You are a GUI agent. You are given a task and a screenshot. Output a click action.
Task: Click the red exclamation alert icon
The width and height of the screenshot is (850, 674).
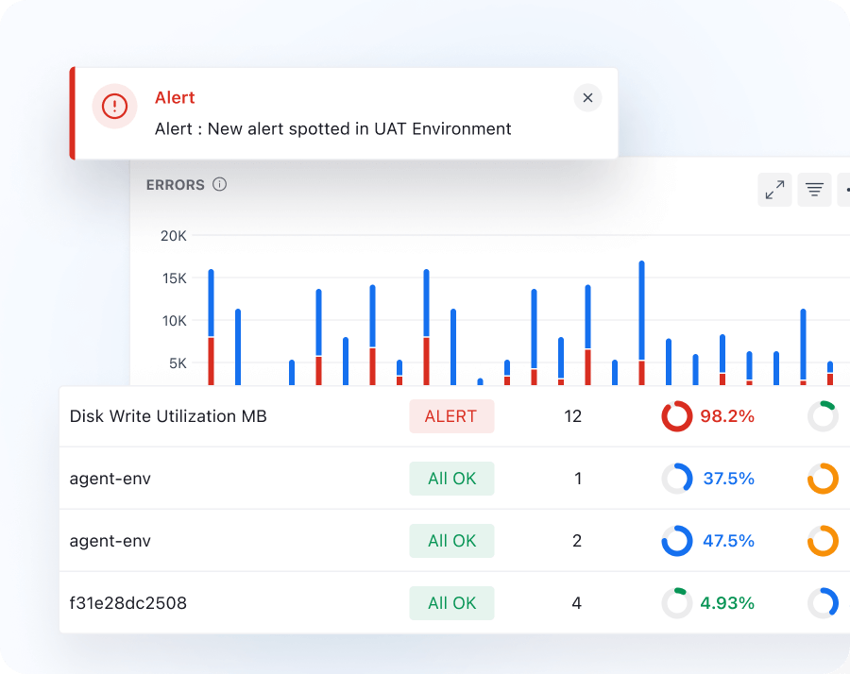click(x=114, y=106)
